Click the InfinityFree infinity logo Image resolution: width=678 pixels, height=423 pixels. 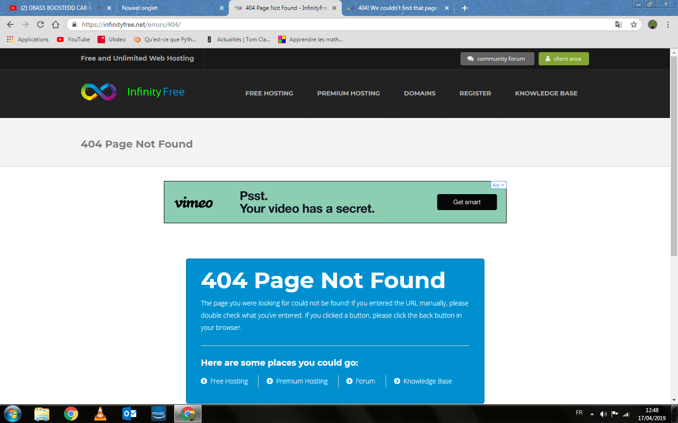pos(99,92)
